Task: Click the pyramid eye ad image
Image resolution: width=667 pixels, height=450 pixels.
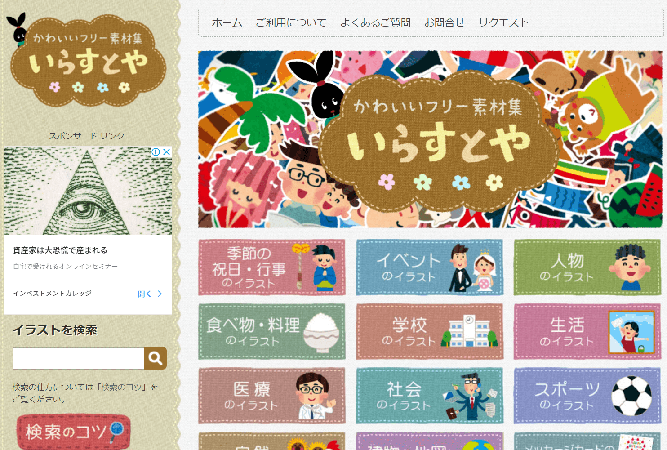Action: tap(88, 191)
